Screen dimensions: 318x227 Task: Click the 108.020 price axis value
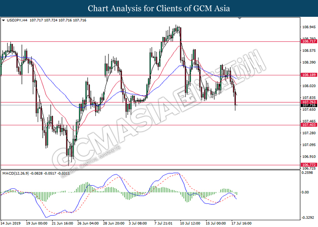(309, 86)
